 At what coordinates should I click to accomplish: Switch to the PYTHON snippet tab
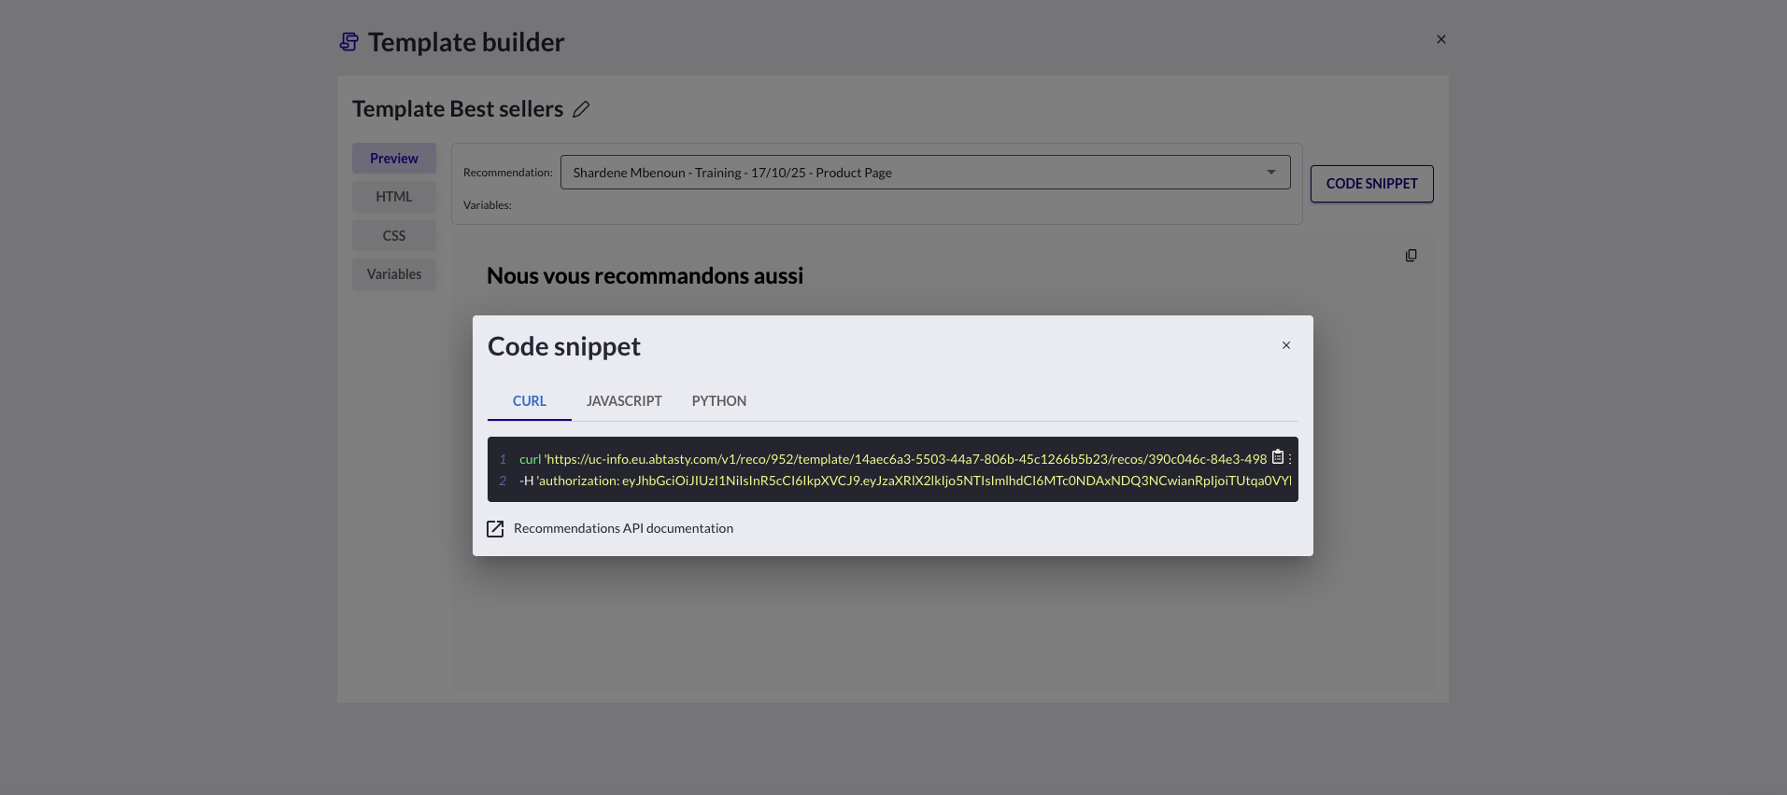click(x=718, y=401)
